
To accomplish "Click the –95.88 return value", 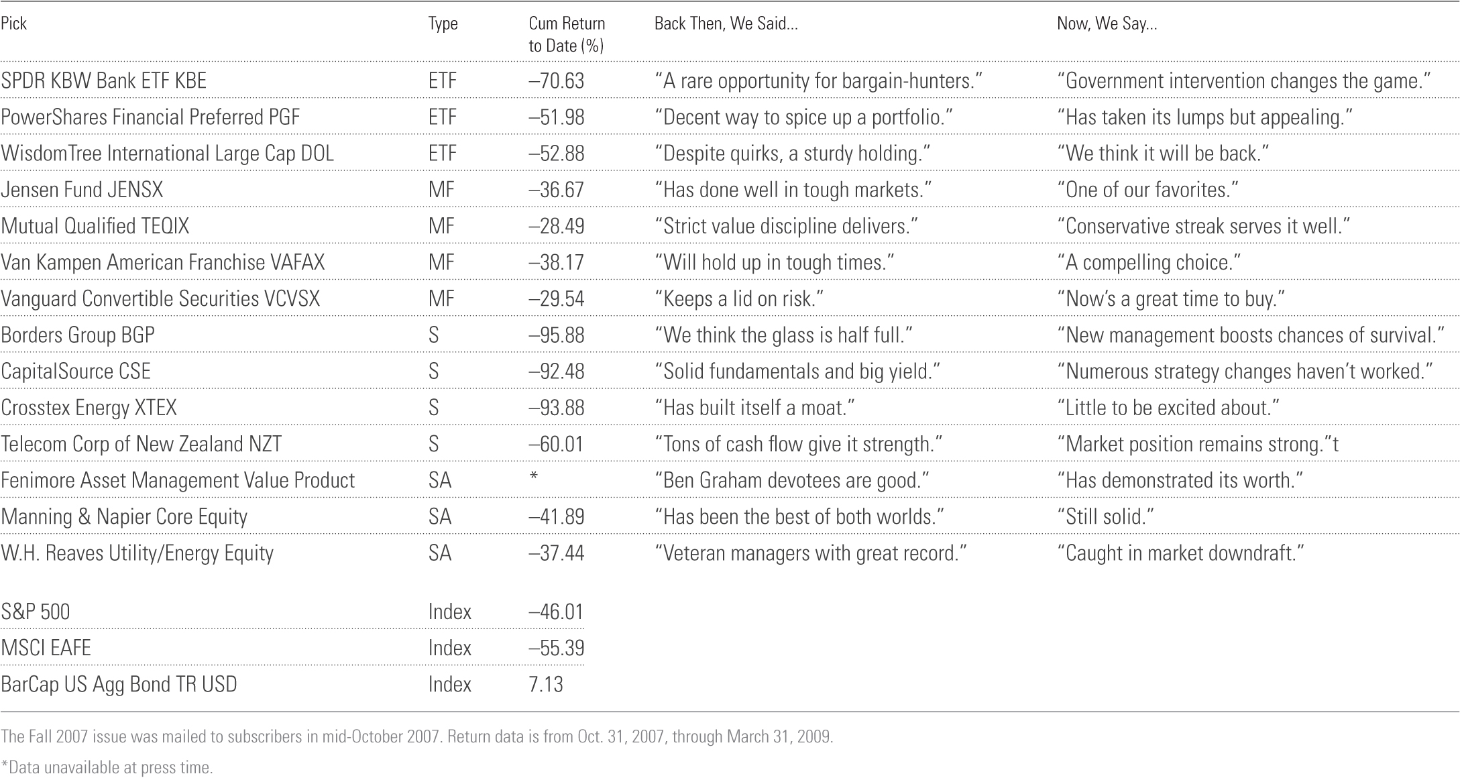I will coord(556,335).
